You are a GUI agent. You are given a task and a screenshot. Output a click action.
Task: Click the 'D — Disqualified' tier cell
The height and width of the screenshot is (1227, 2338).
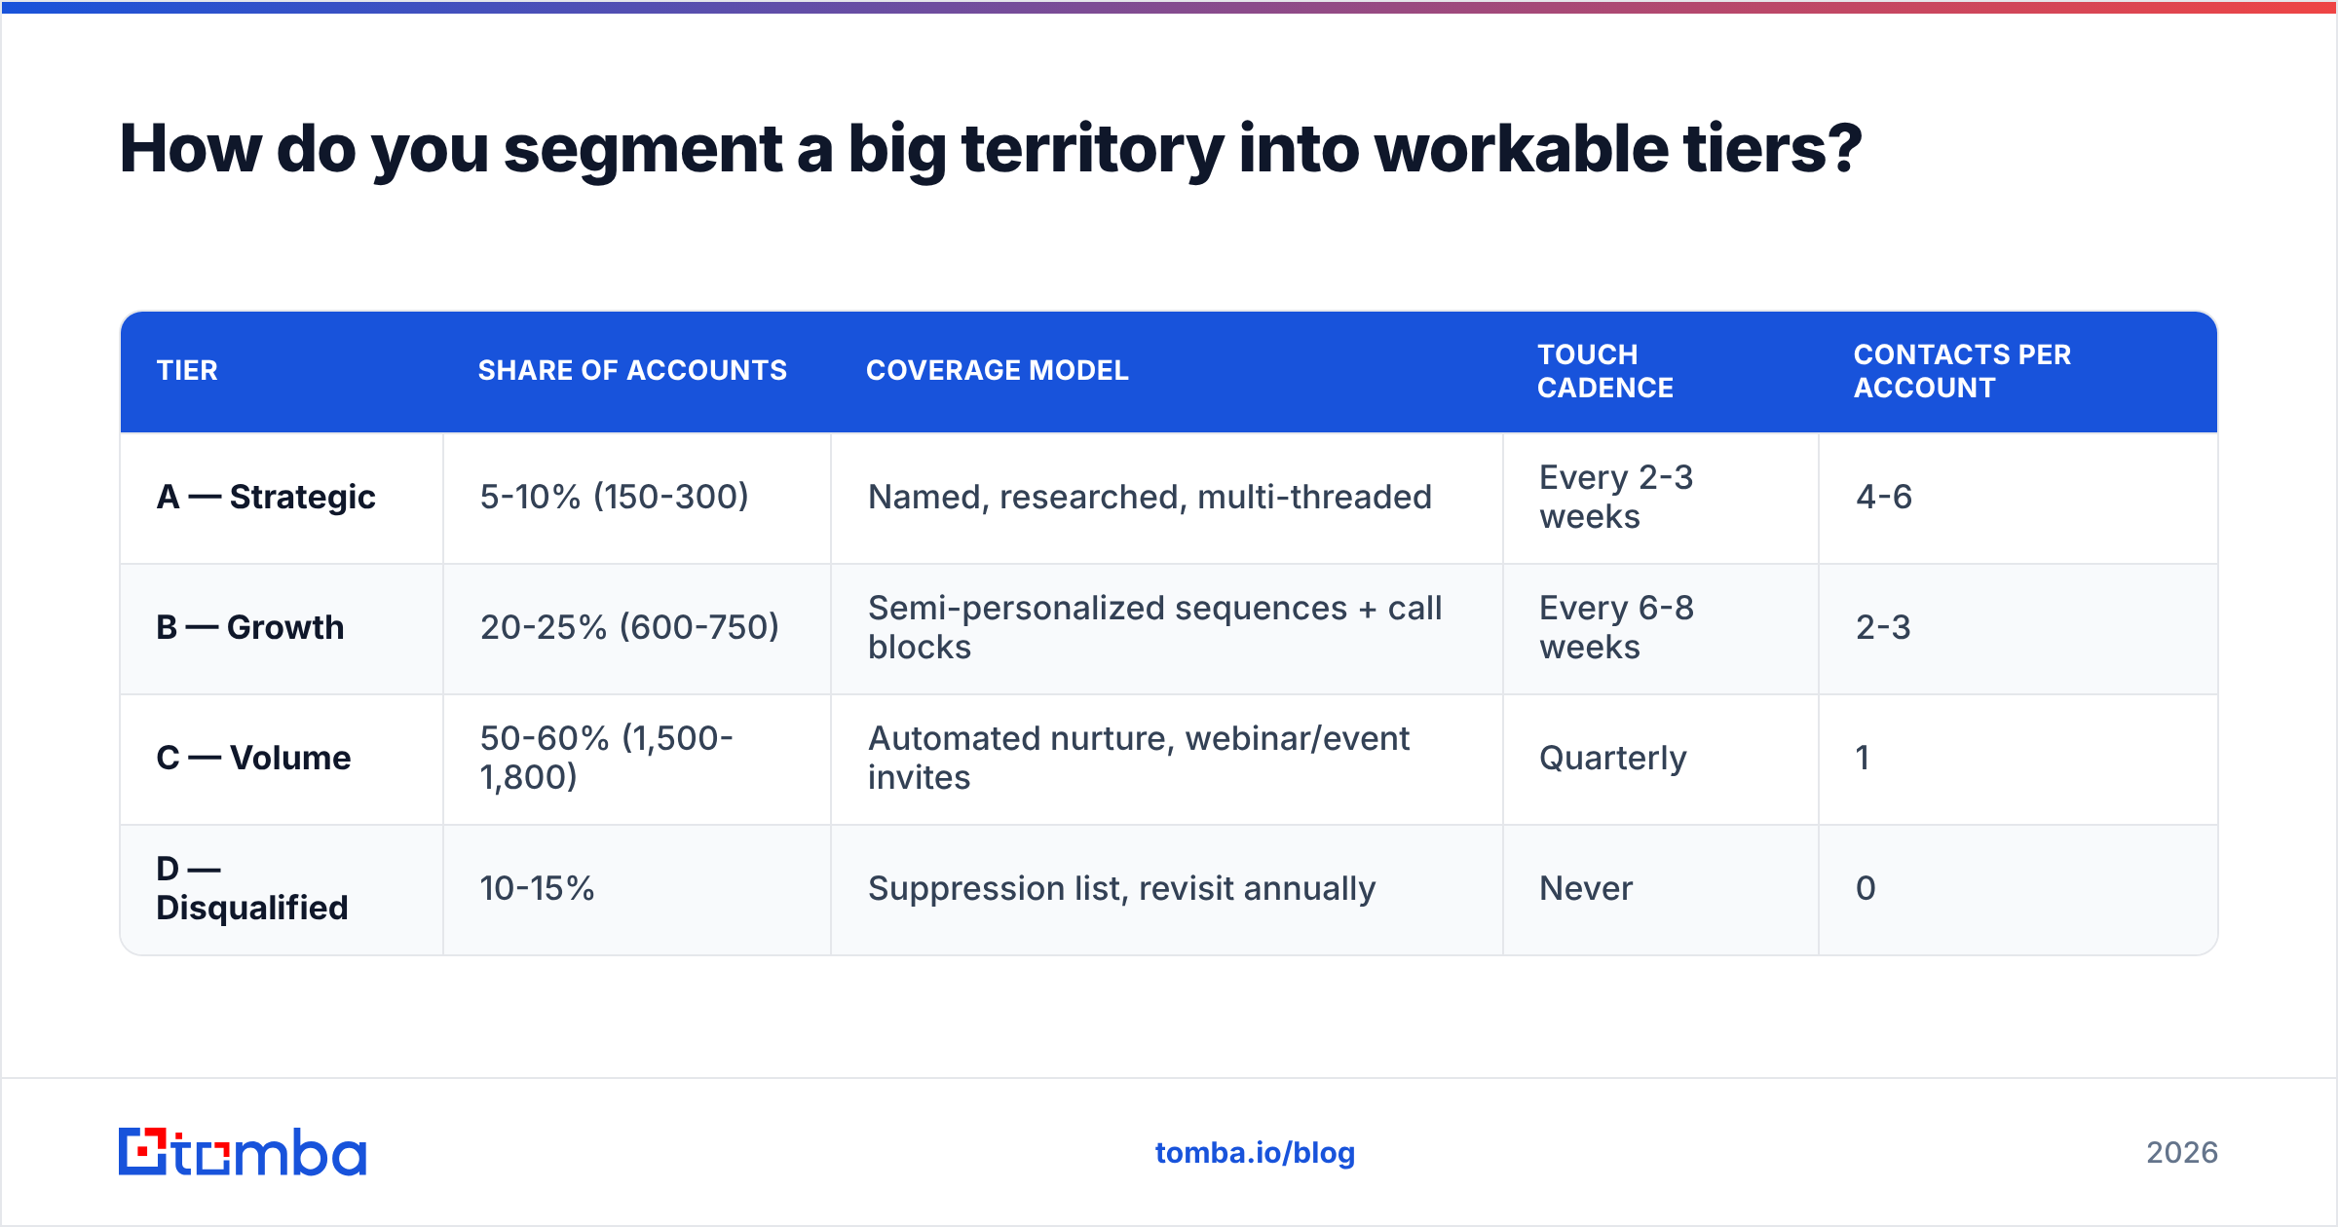click(x=282, y=889)
